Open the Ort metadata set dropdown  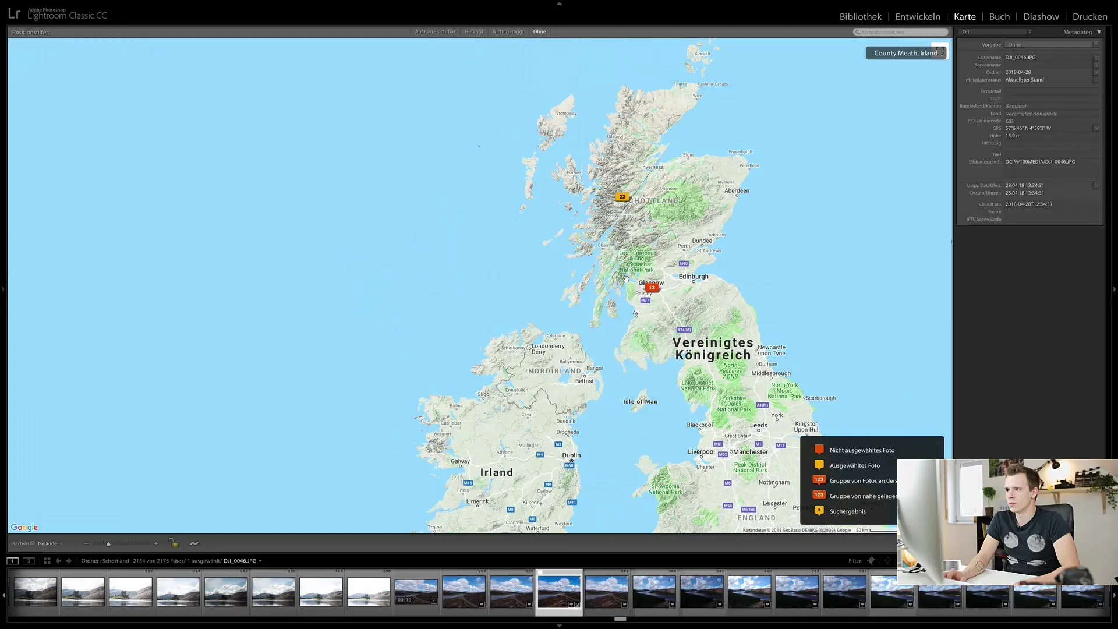tap(996, 32)
